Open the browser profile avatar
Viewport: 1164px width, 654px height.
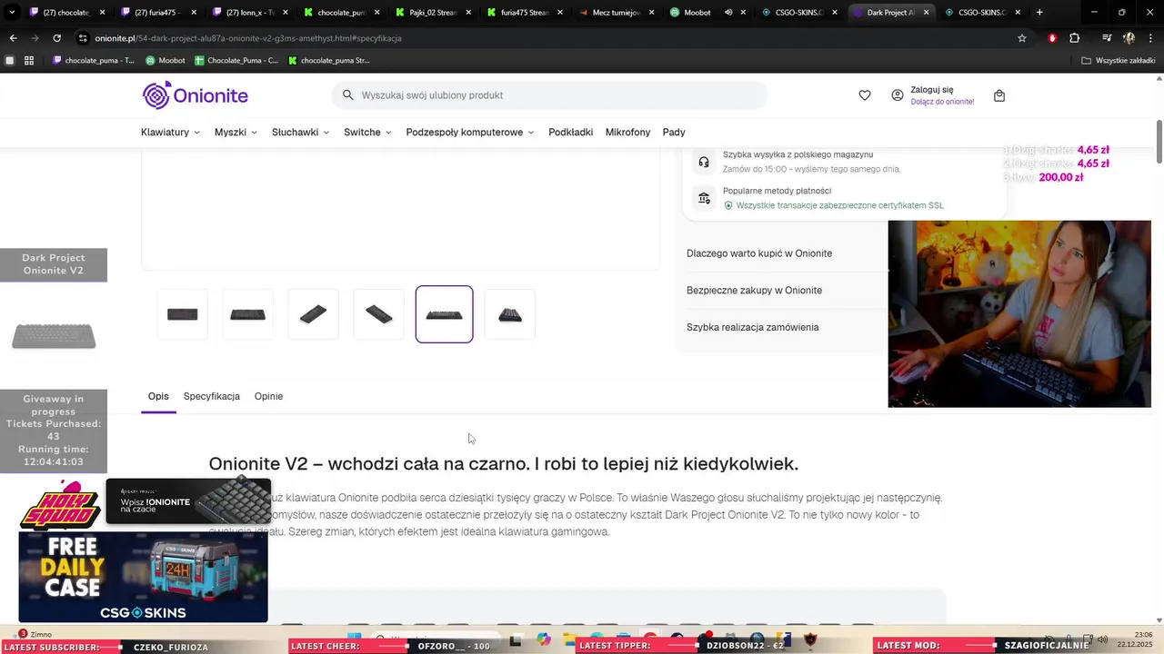[1129, 38]
